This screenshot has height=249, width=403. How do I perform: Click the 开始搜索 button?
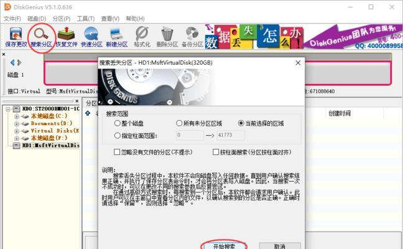point(224,246)
